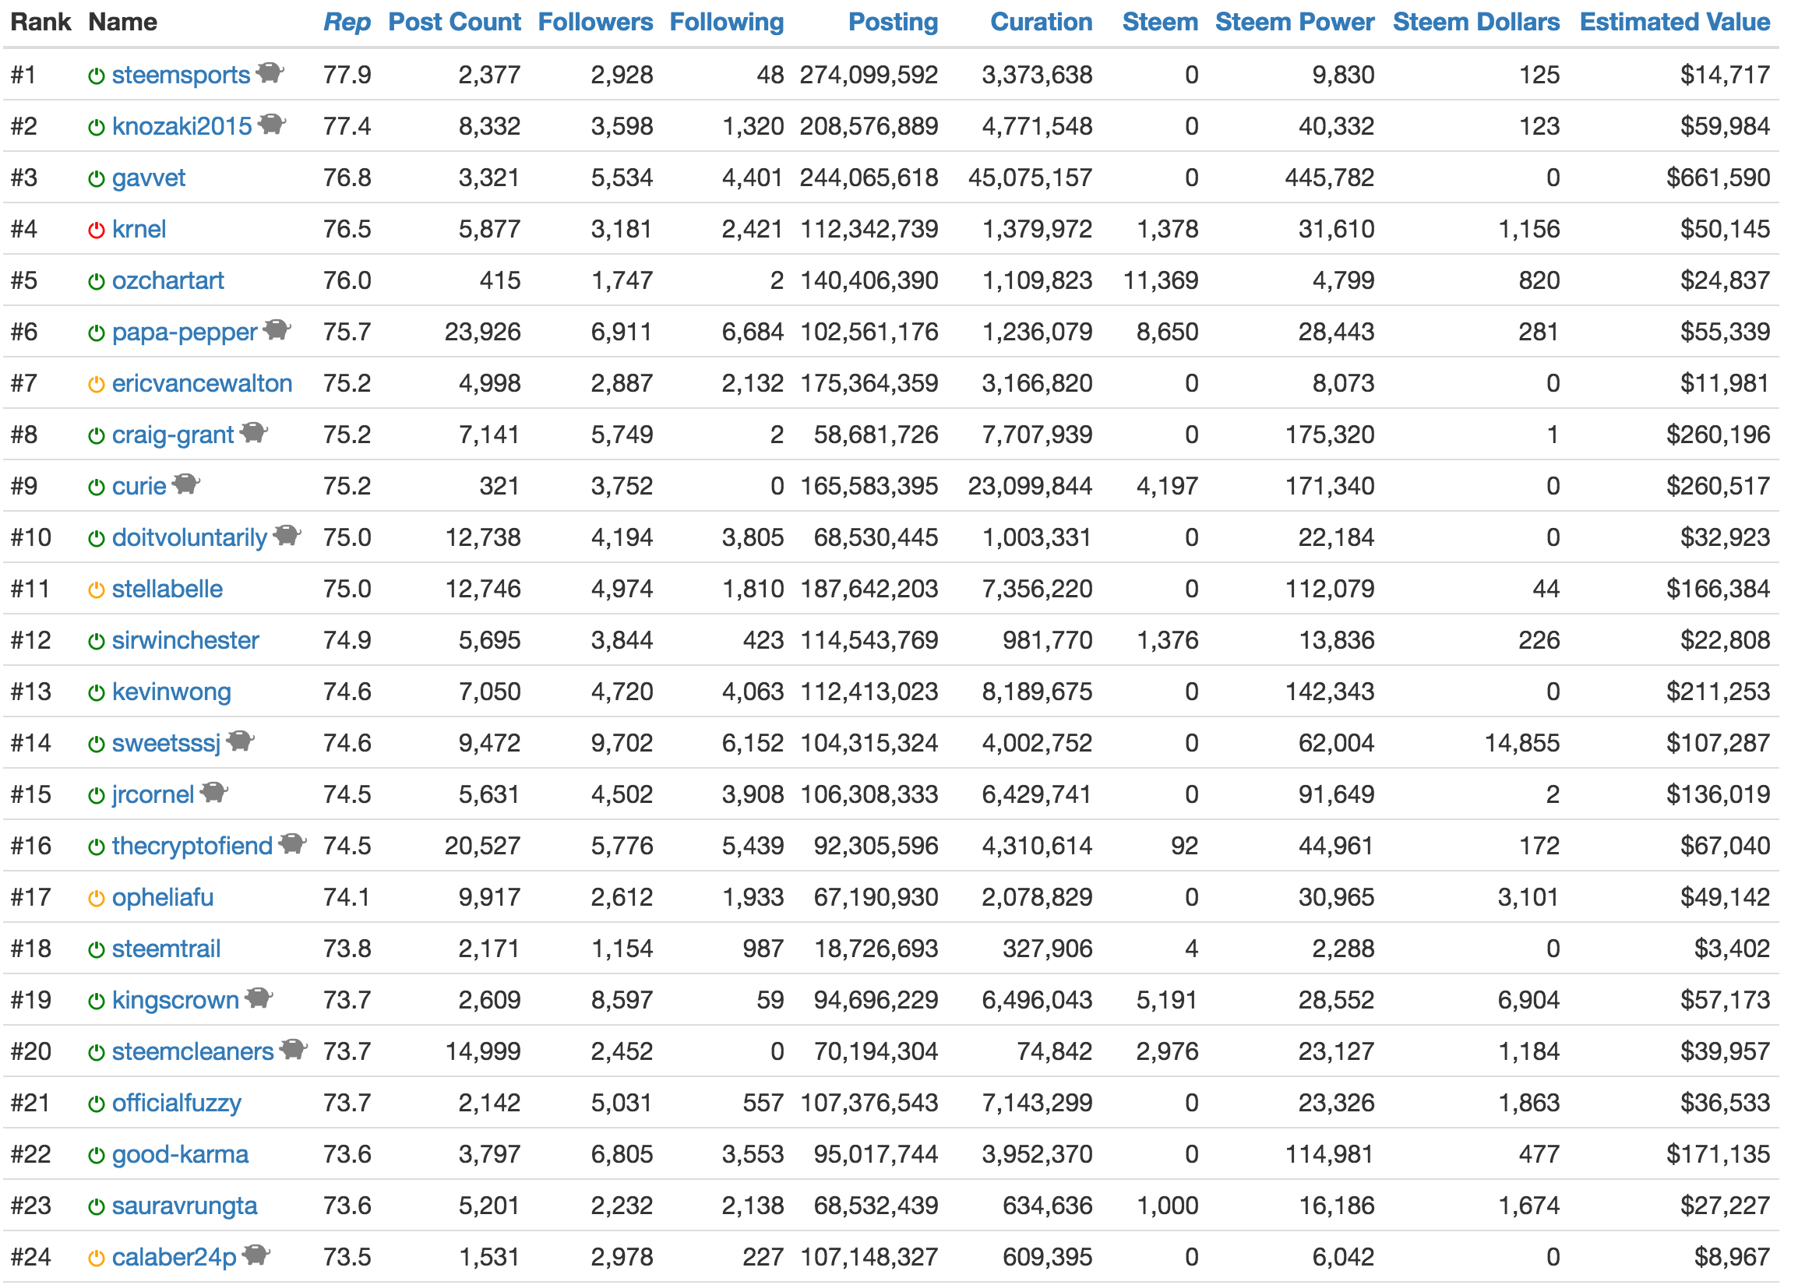Viewport: 1798px width, 1285px height.
Task: Select the 14,855 Steem Dollars cell
Action: coord(1521,744)
